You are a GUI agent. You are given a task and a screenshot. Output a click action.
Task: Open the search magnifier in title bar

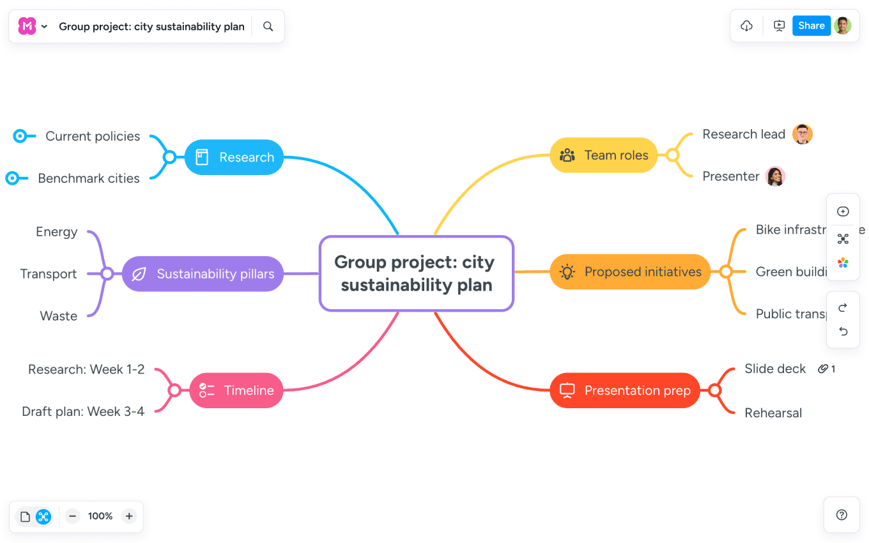click(268, 27)
